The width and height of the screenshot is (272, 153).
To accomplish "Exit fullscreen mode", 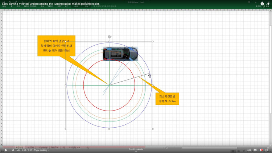I will click(x=267, y=150).
